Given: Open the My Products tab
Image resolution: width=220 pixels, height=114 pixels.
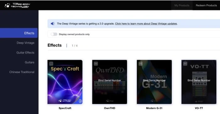Looking at the screenshot, I should (182, 5).
